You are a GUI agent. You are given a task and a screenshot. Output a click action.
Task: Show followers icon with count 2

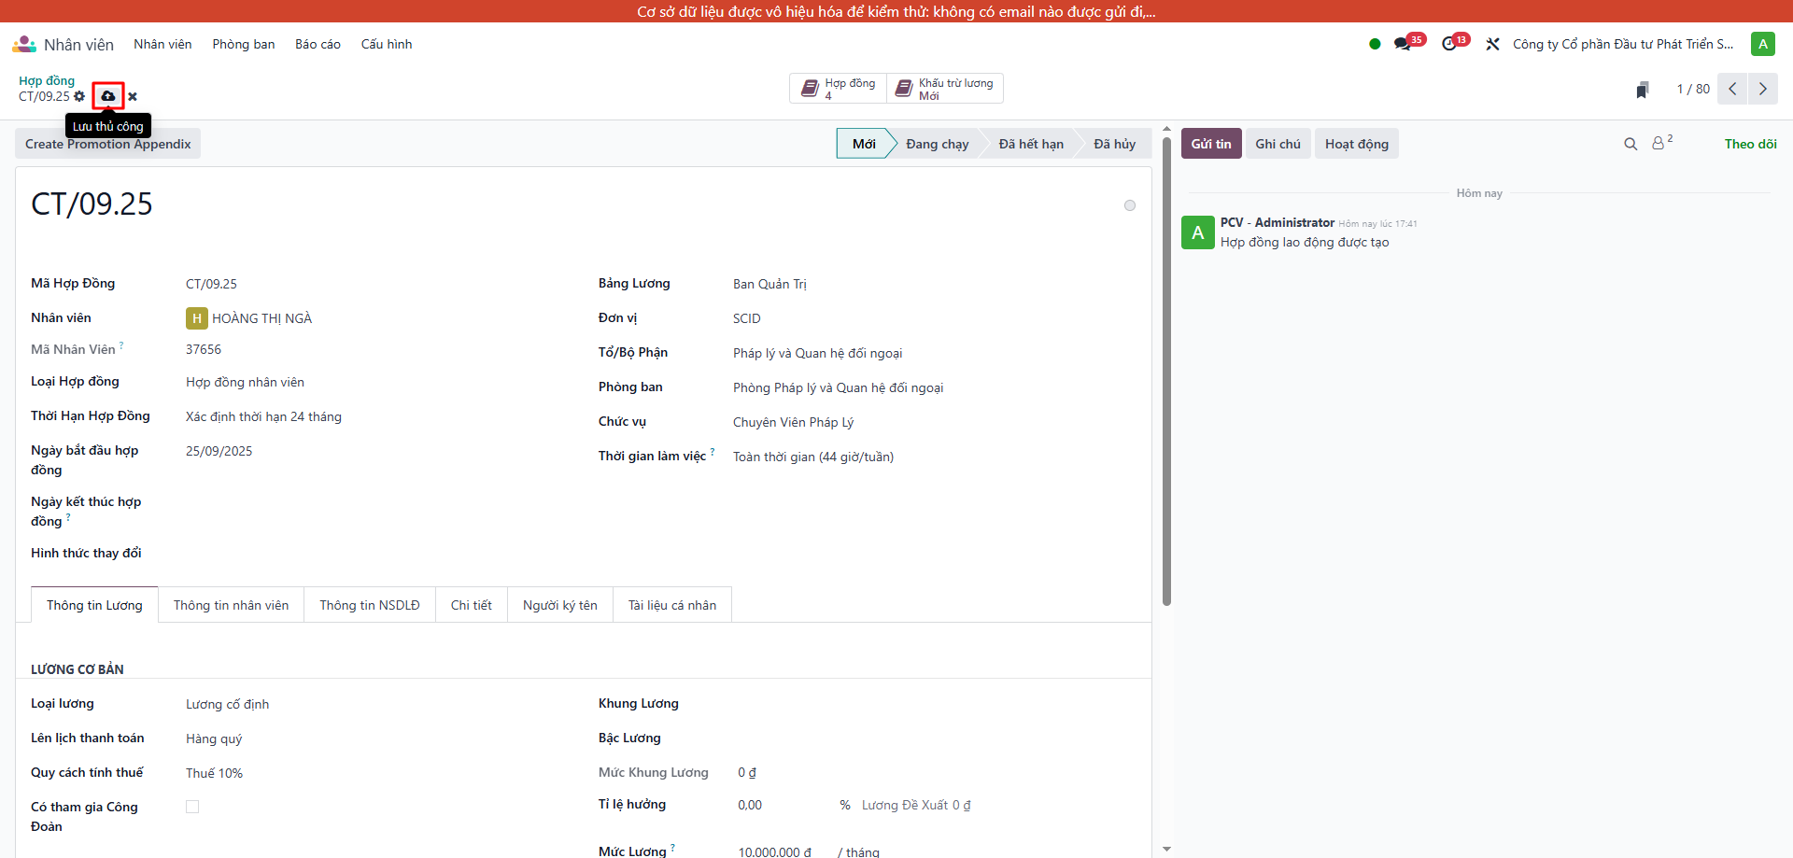(1661, 143)
